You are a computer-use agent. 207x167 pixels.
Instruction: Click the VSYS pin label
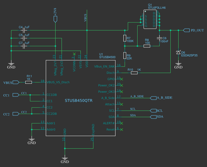tap(80, 65)
